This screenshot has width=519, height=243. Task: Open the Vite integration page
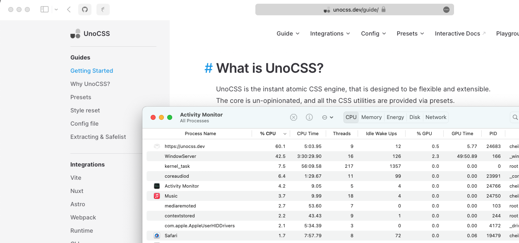tap(76, 178)
